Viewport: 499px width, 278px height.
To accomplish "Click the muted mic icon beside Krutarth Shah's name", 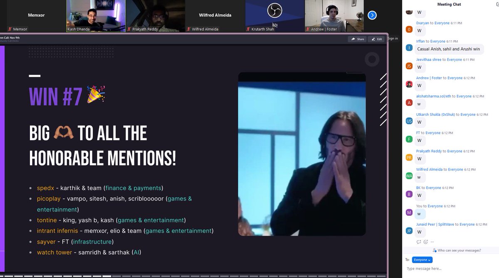I will coord(249,29).
